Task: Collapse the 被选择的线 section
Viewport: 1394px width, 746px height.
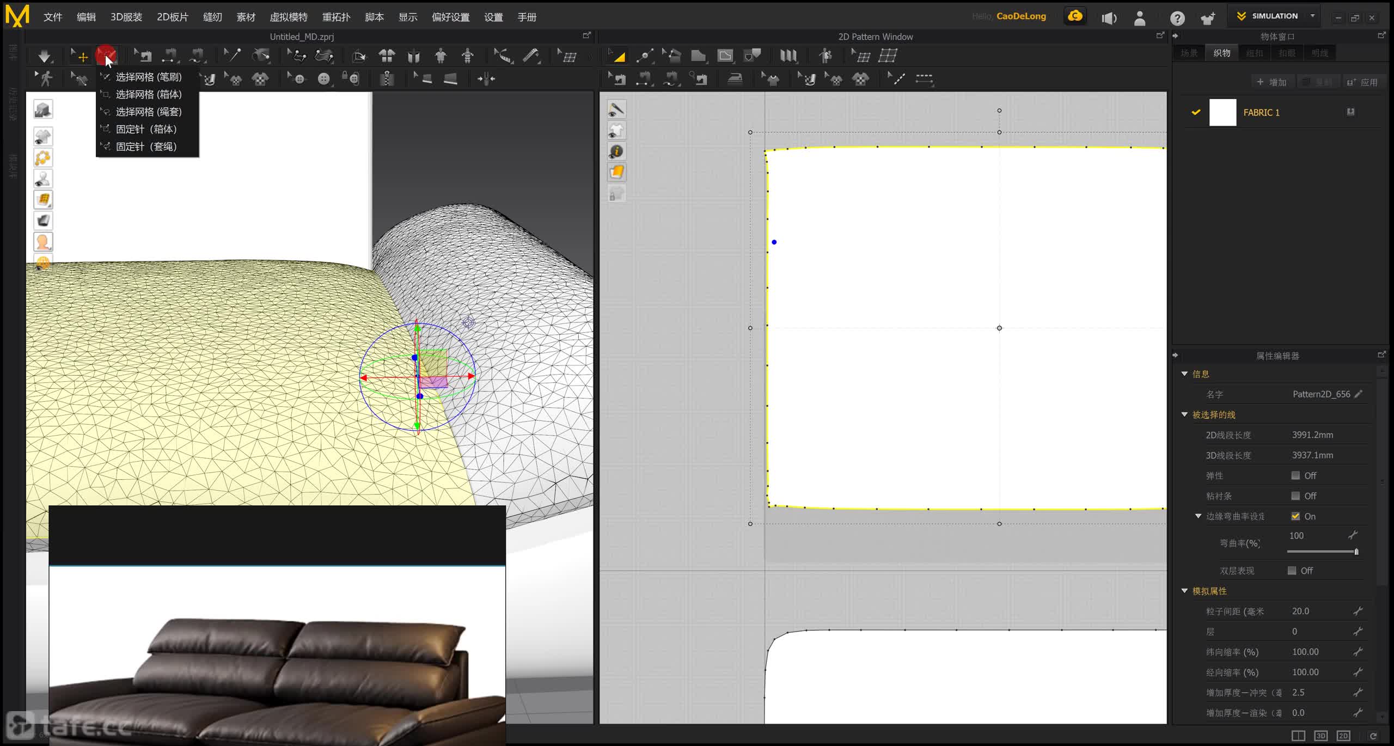Action: [x=1184, y=414]
